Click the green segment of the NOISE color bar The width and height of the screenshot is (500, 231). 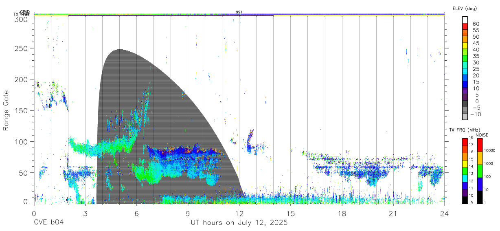[x=480, y=171]
